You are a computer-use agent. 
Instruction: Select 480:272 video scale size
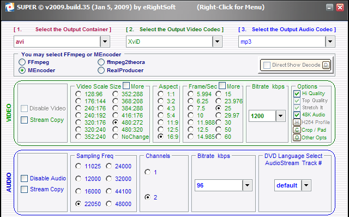tap(115, 122)
